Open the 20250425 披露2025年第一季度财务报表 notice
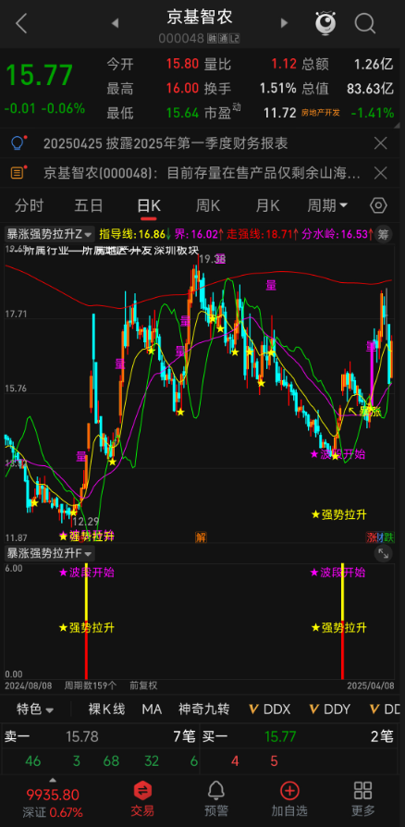This screenshot has width=405, height=827. tap(166, 143)
